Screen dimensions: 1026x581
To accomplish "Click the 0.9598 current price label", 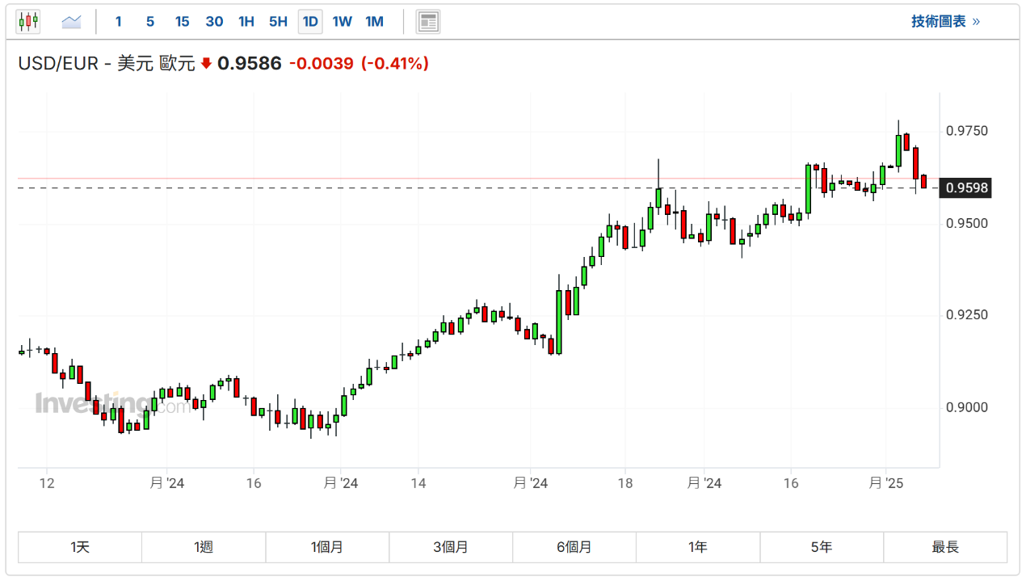I will (967, 188).
